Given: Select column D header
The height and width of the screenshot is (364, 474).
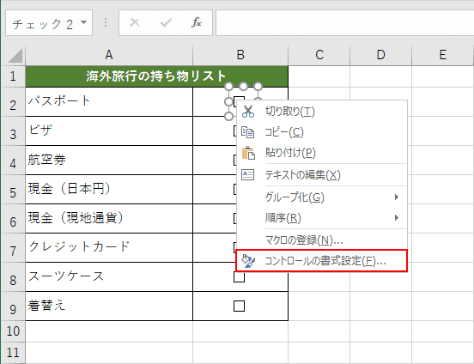Looking at the screenshot, I should click(381, 55).
